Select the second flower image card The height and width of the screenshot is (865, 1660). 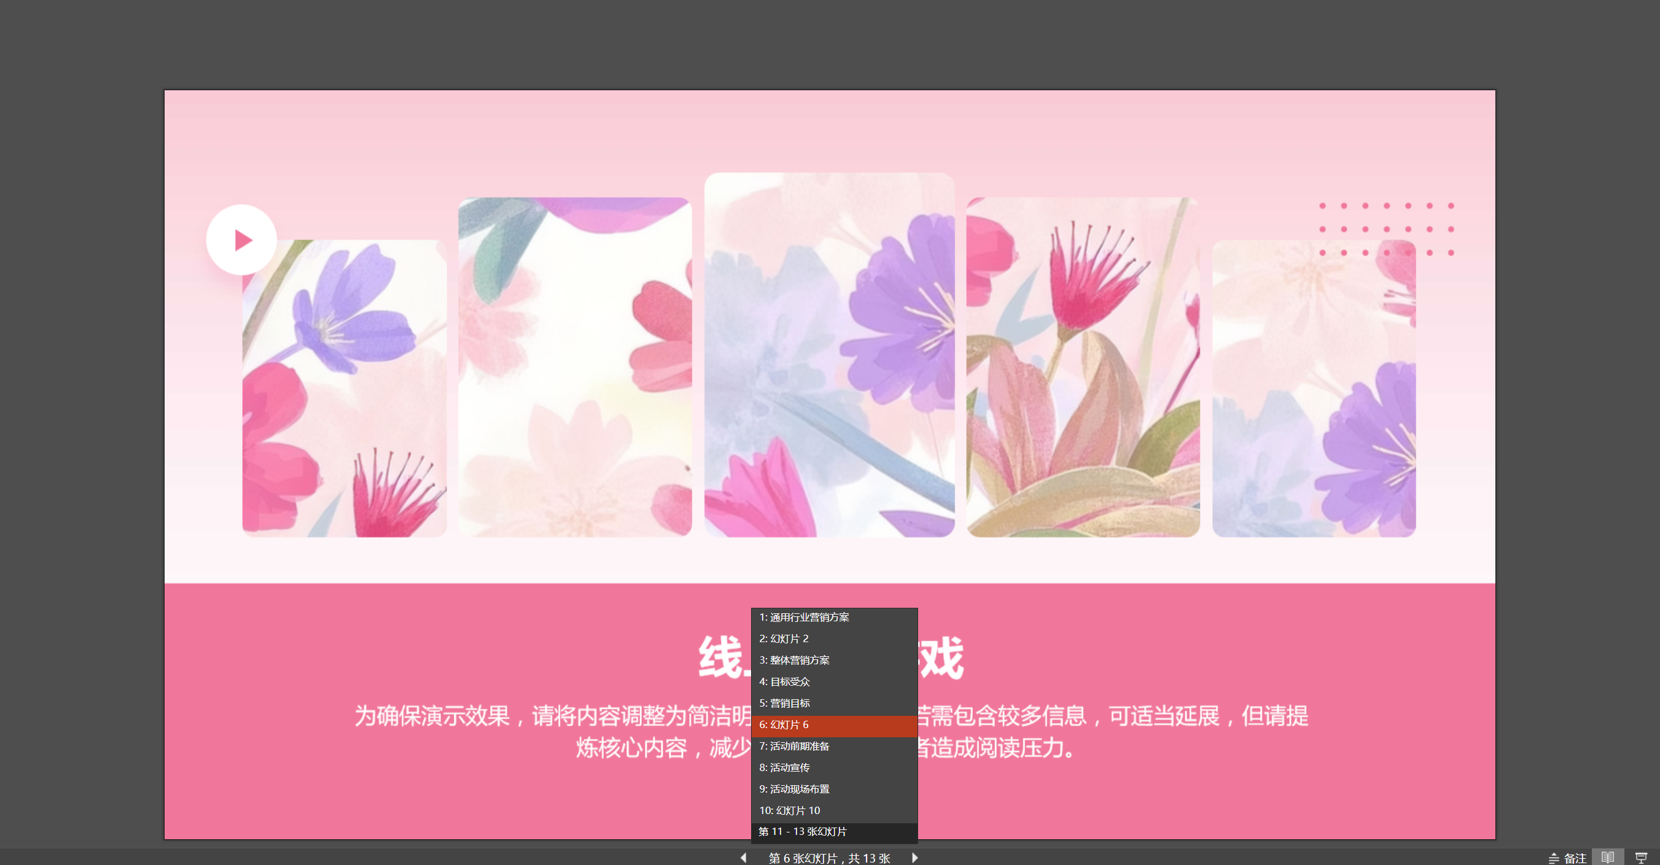tap(575, 367)
